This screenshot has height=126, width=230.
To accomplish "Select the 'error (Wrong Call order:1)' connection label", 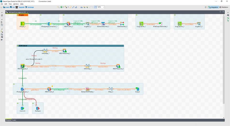I will [34, 59].
